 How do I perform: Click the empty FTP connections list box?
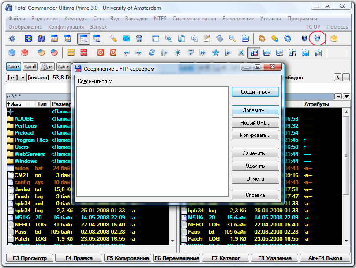152,141
